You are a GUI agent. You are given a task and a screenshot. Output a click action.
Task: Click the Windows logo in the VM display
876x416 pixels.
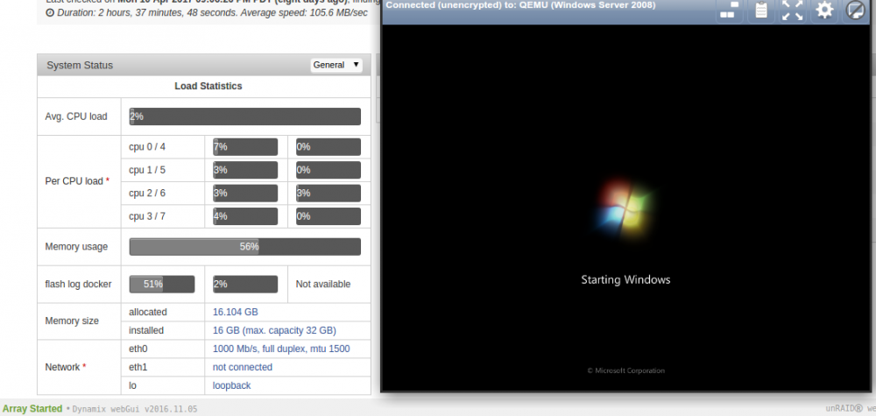[624, 208]
